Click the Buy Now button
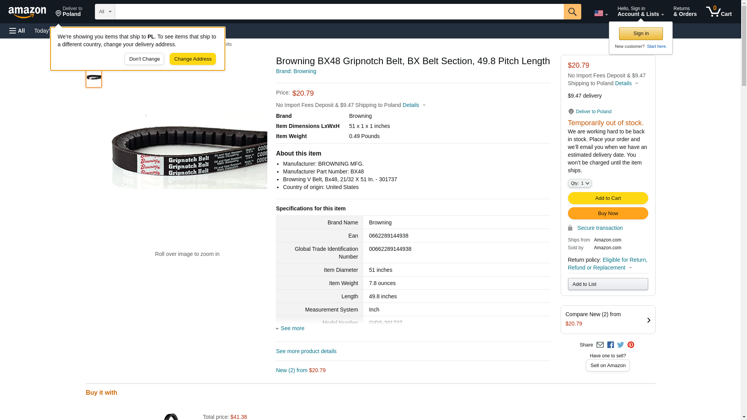This screenshot has height=420, width=747. (x=607, y=213)
